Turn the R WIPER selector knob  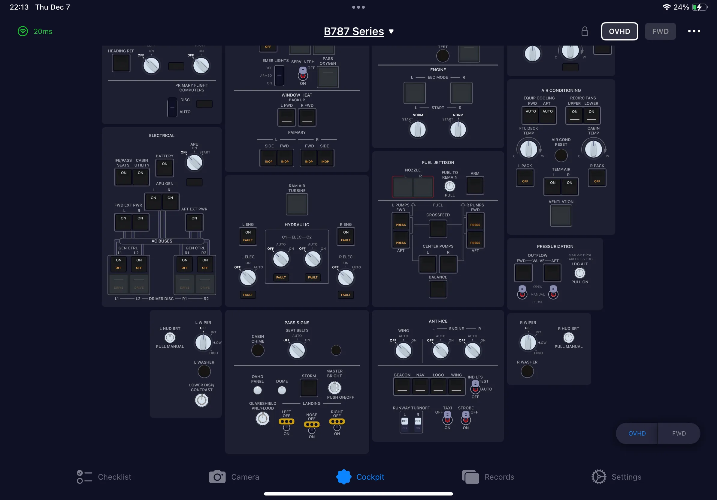tap(528, 343)
